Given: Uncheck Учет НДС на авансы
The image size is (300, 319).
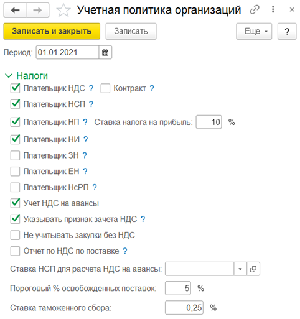Looking at the screenshot, I should coord(15,203).
